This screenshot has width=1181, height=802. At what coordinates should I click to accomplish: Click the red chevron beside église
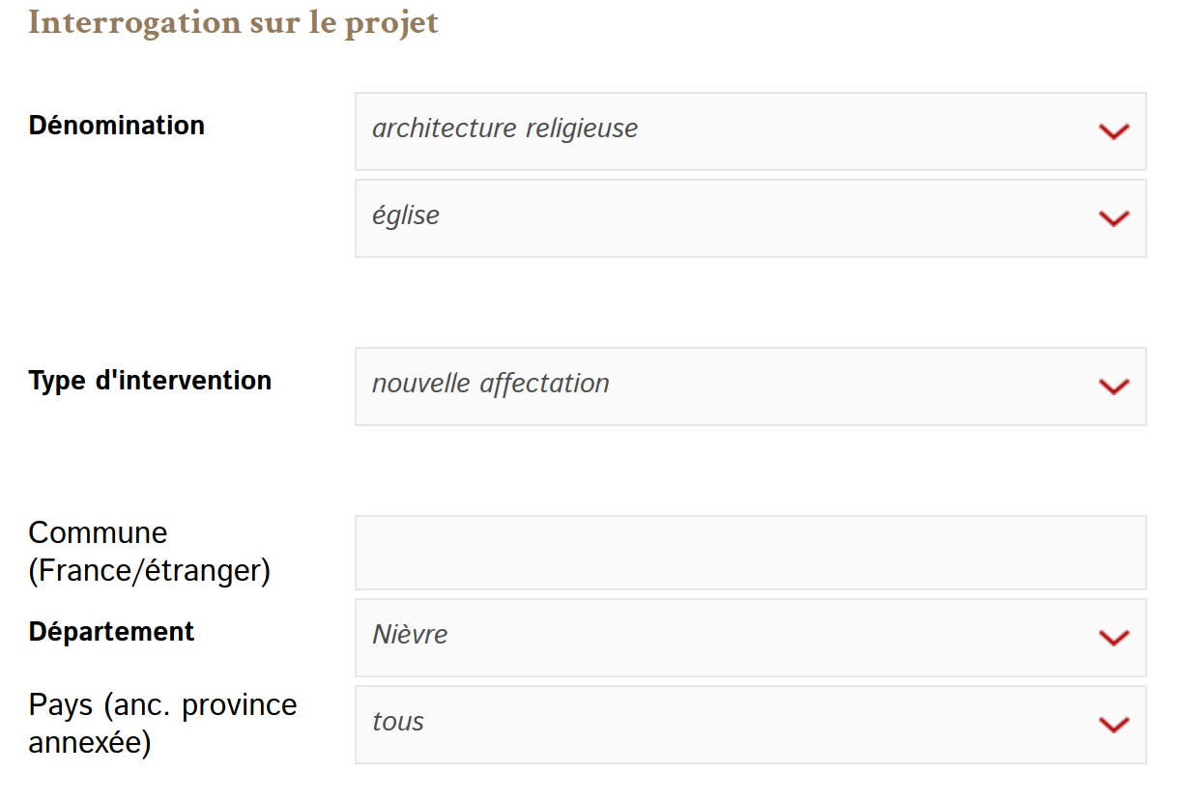(1113, 218)
